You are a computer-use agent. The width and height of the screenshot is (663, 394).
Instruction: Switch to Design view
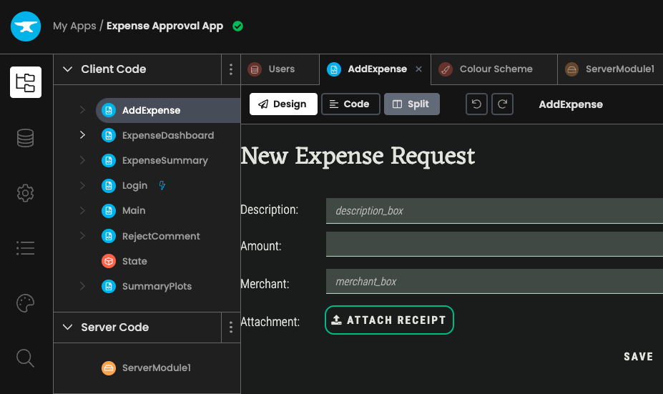283,104
